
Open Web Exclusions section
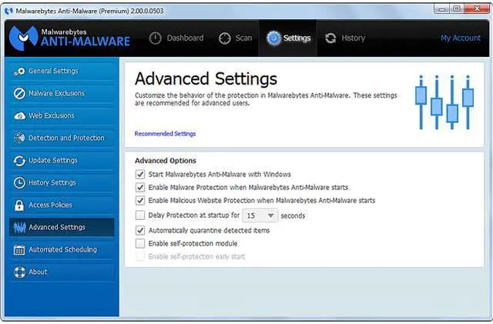pyautogui.click(x=62, y=115)
